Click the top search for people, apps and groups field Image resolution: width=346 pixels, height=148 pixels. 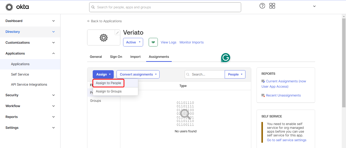(x=165, y=7)
